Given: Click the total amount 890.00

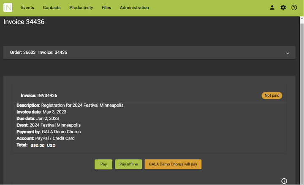Looking at the screenshot, I should coord(38,145).
